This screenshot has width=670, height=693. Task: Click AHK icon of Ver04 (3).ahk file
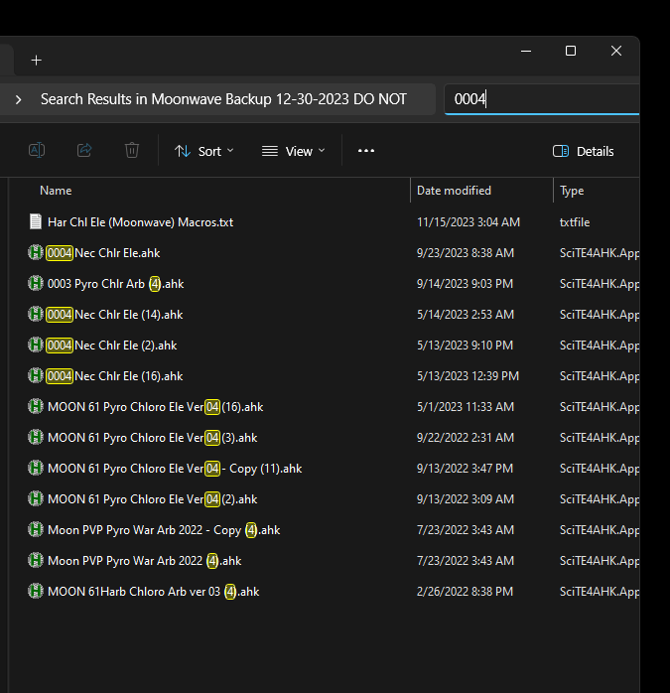36,437
